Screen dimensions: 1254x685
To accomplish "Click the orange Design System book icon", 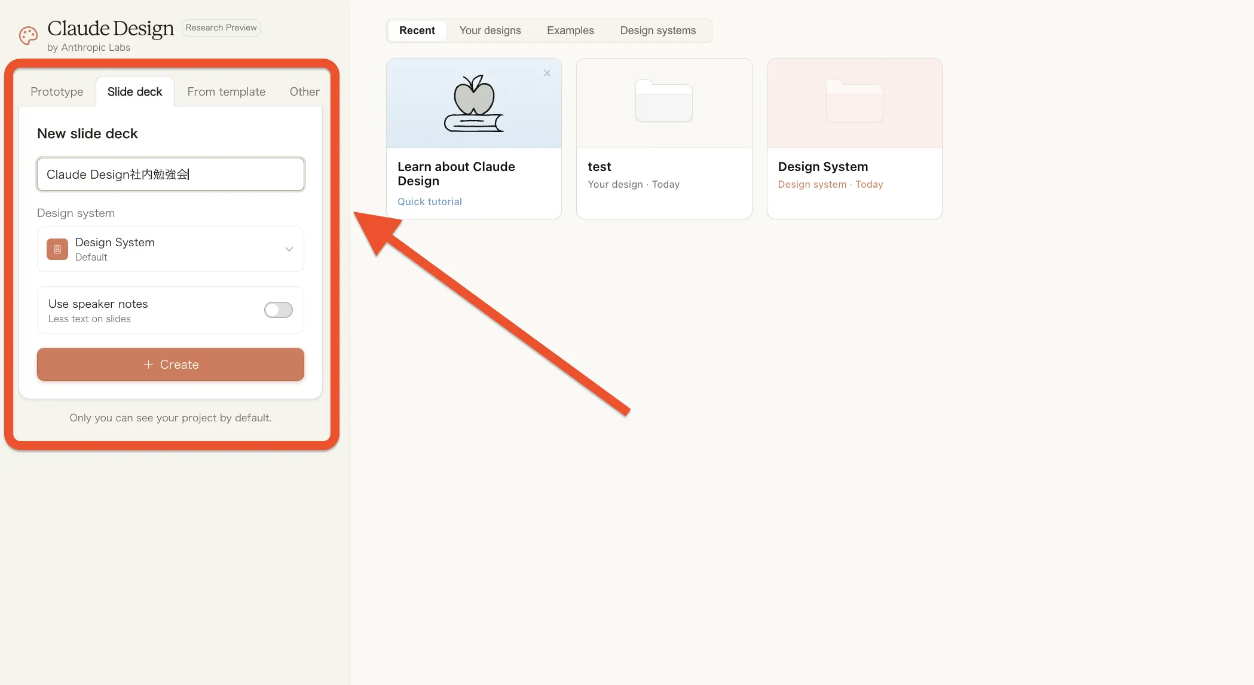I will (x=57, y=249).
